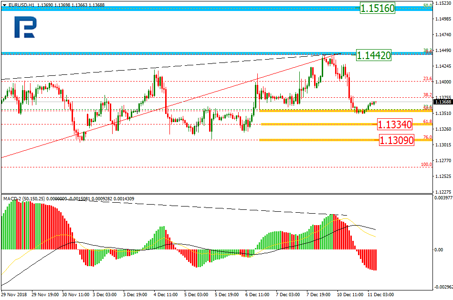The image size is (453, 300).
Task: Select the 76.0 Fibonacci level label
Action: (427, 137)
